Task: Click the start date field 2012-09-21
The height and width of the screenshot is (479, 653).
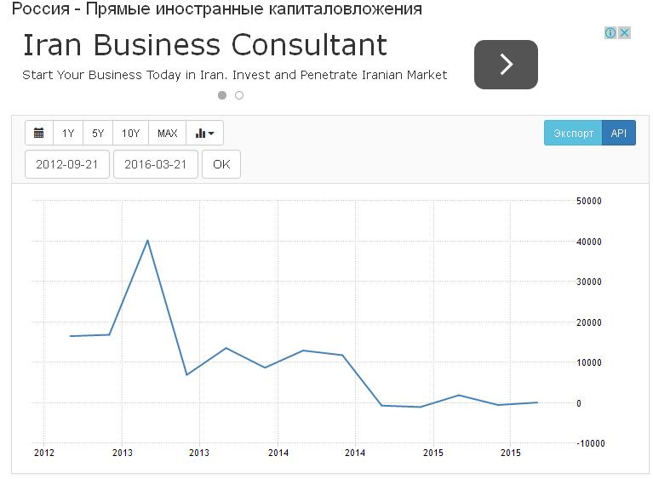Action: pos(67,165)
